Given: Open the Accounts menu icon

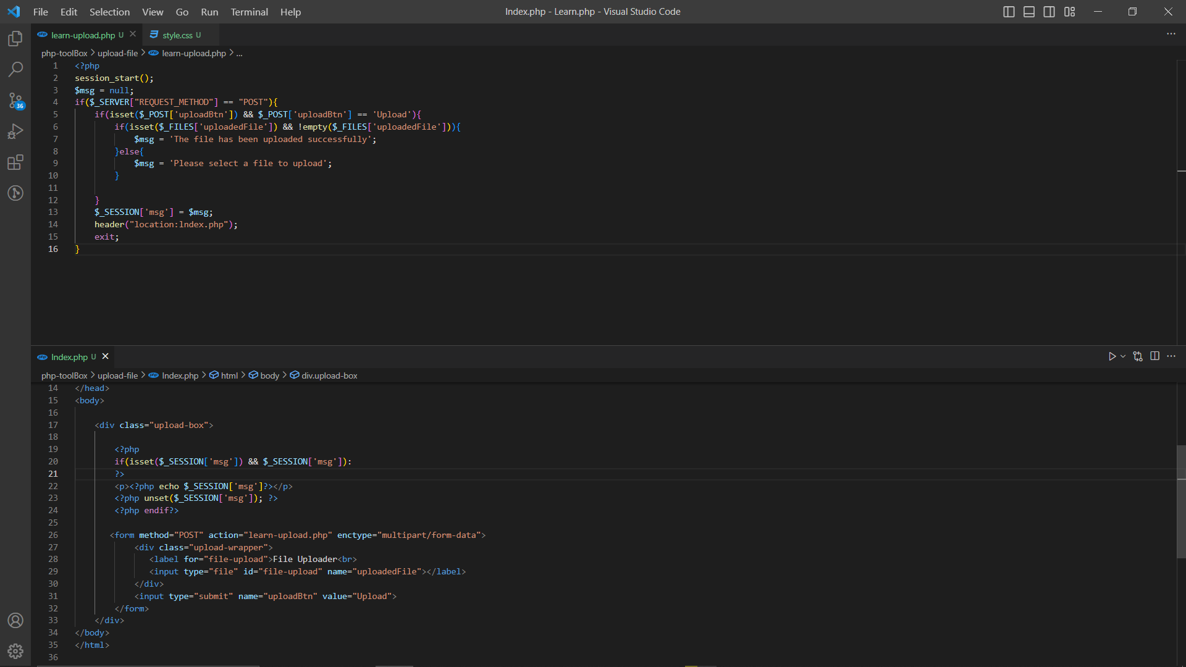Looking at the screenshot, I should pos(15,621).
